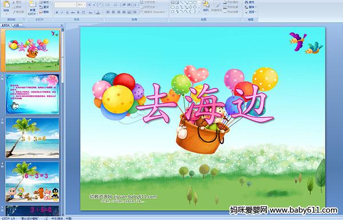Screen dimensions: 343x220
Task: Expand the shapes gallery
Action: pos(199,11)
